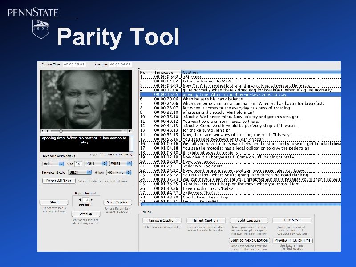Click timecode 00:00:28.07
This screenshot has width=356, height=267.
pyautogui.click(x=166, y=108)
